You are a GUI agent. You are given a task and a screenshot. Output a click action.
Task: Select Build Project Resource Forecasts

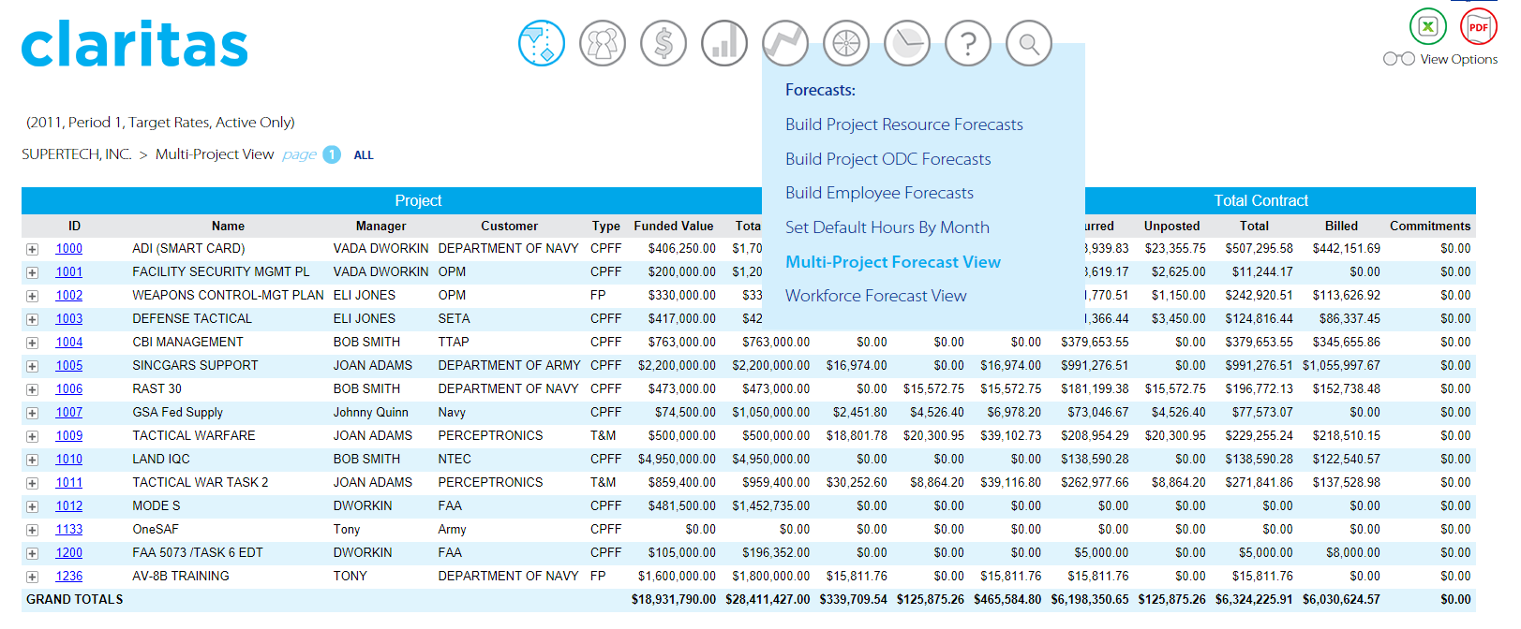(904, 124)
